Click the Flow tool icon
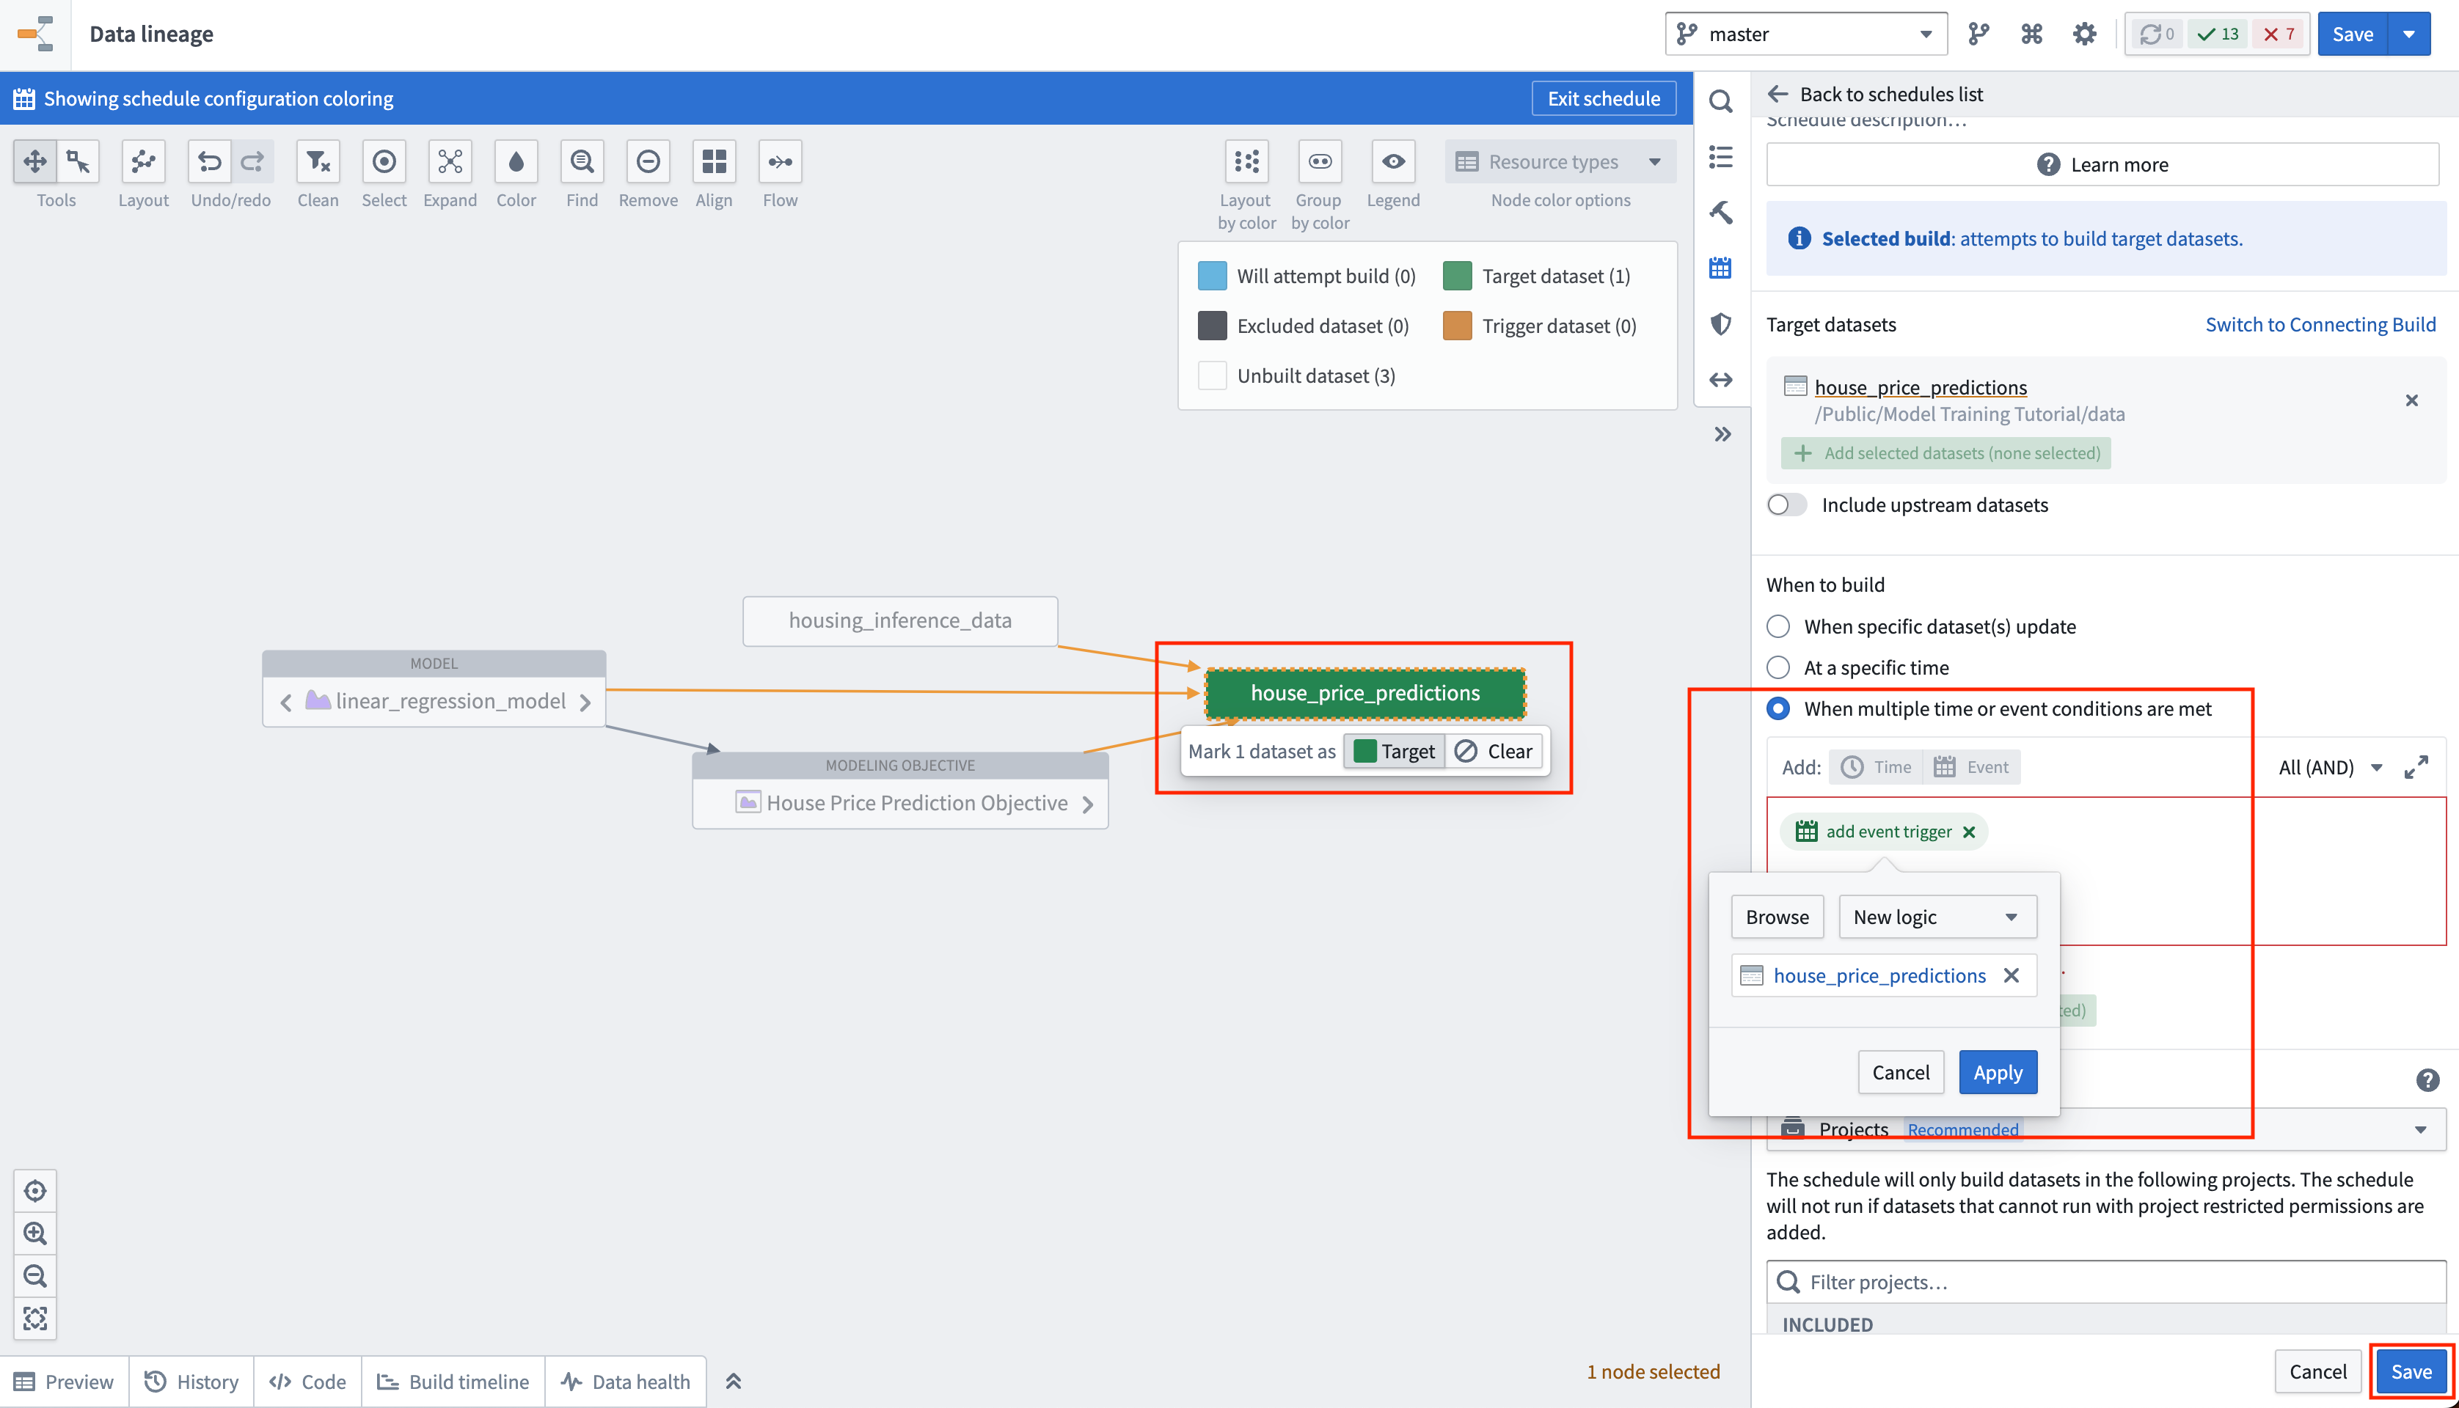2459x1408 pixels. pyautogui.click(x=781, y=161)
